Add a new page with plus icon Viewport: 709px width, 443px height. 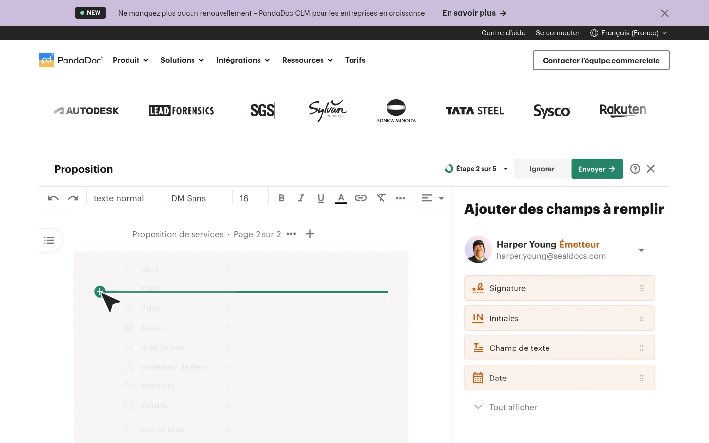point(310,234)
